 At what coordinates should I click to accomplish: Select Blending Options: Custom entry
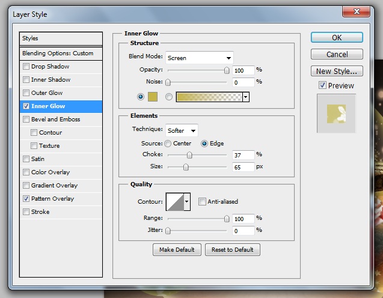(x=61, y=53)
